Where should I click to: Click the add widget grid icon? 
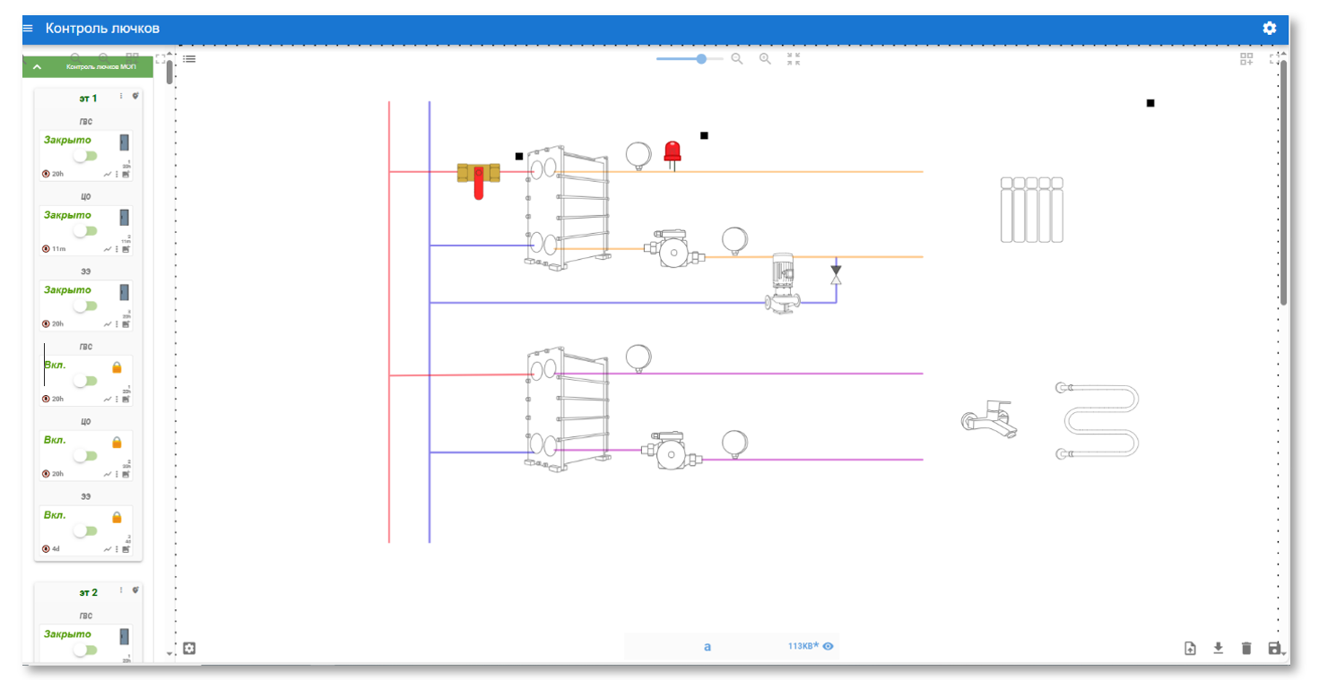[x=1246, y=59]
